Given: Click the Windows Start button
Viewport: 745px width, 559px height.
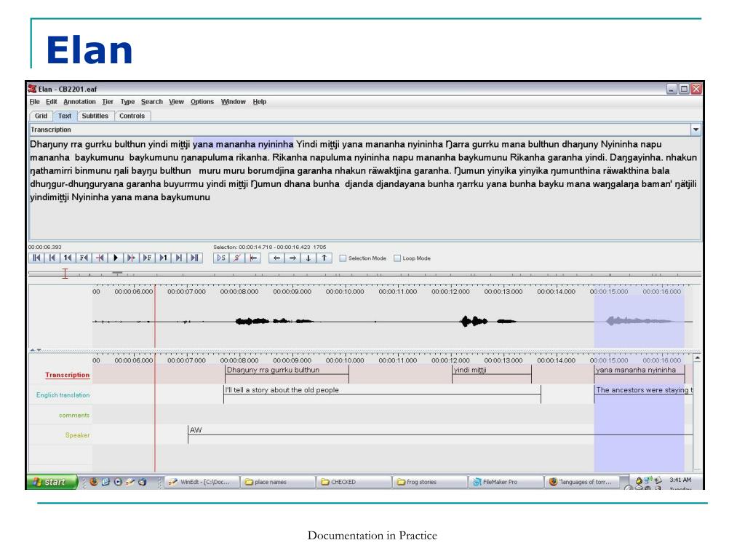Looking at the screenshot, I should point(52,482).
